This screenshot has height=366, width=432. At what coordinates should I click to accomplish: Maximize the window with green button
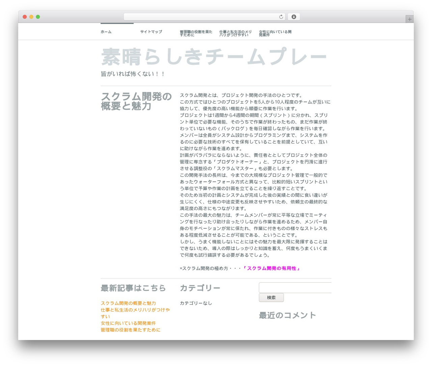(x=38, y=17)
